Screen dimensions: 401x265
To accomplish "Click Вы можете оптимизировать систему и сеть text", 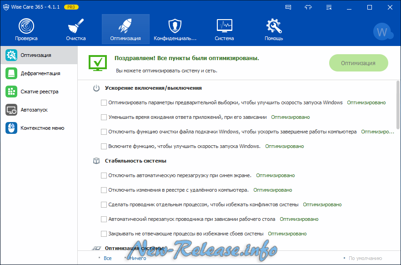I will pyautogui.click(x=166, y=71).
